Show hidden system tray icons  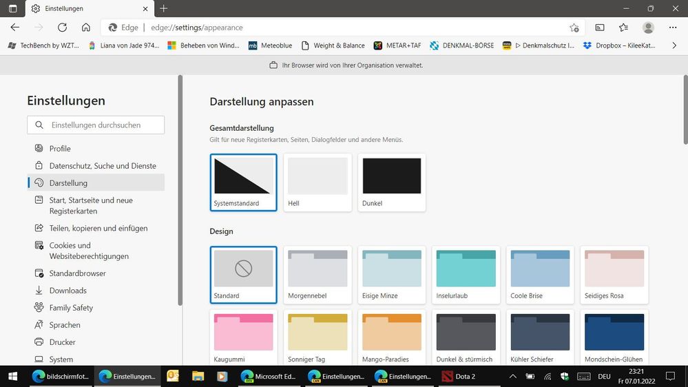pos(512,376)
